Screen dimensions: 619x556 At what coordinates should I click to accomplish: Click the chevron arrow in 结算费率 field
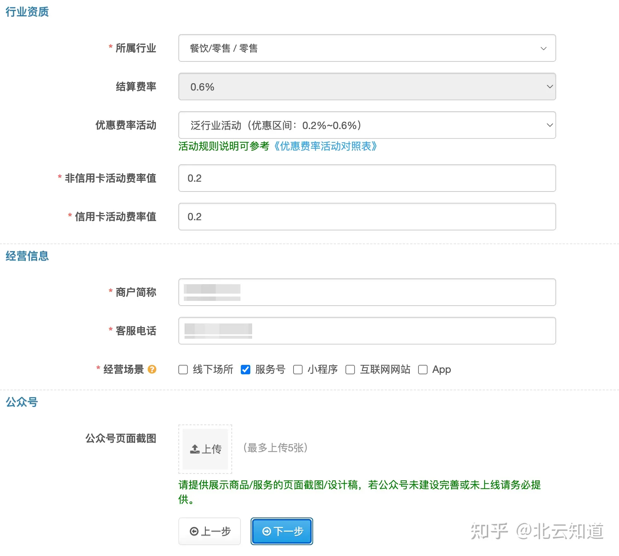550,86
